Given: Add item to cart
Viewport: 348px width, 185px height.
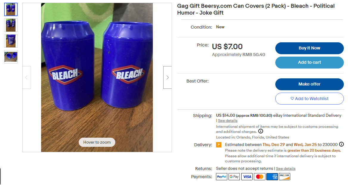Looking at the screenshot, I should 309,62.
